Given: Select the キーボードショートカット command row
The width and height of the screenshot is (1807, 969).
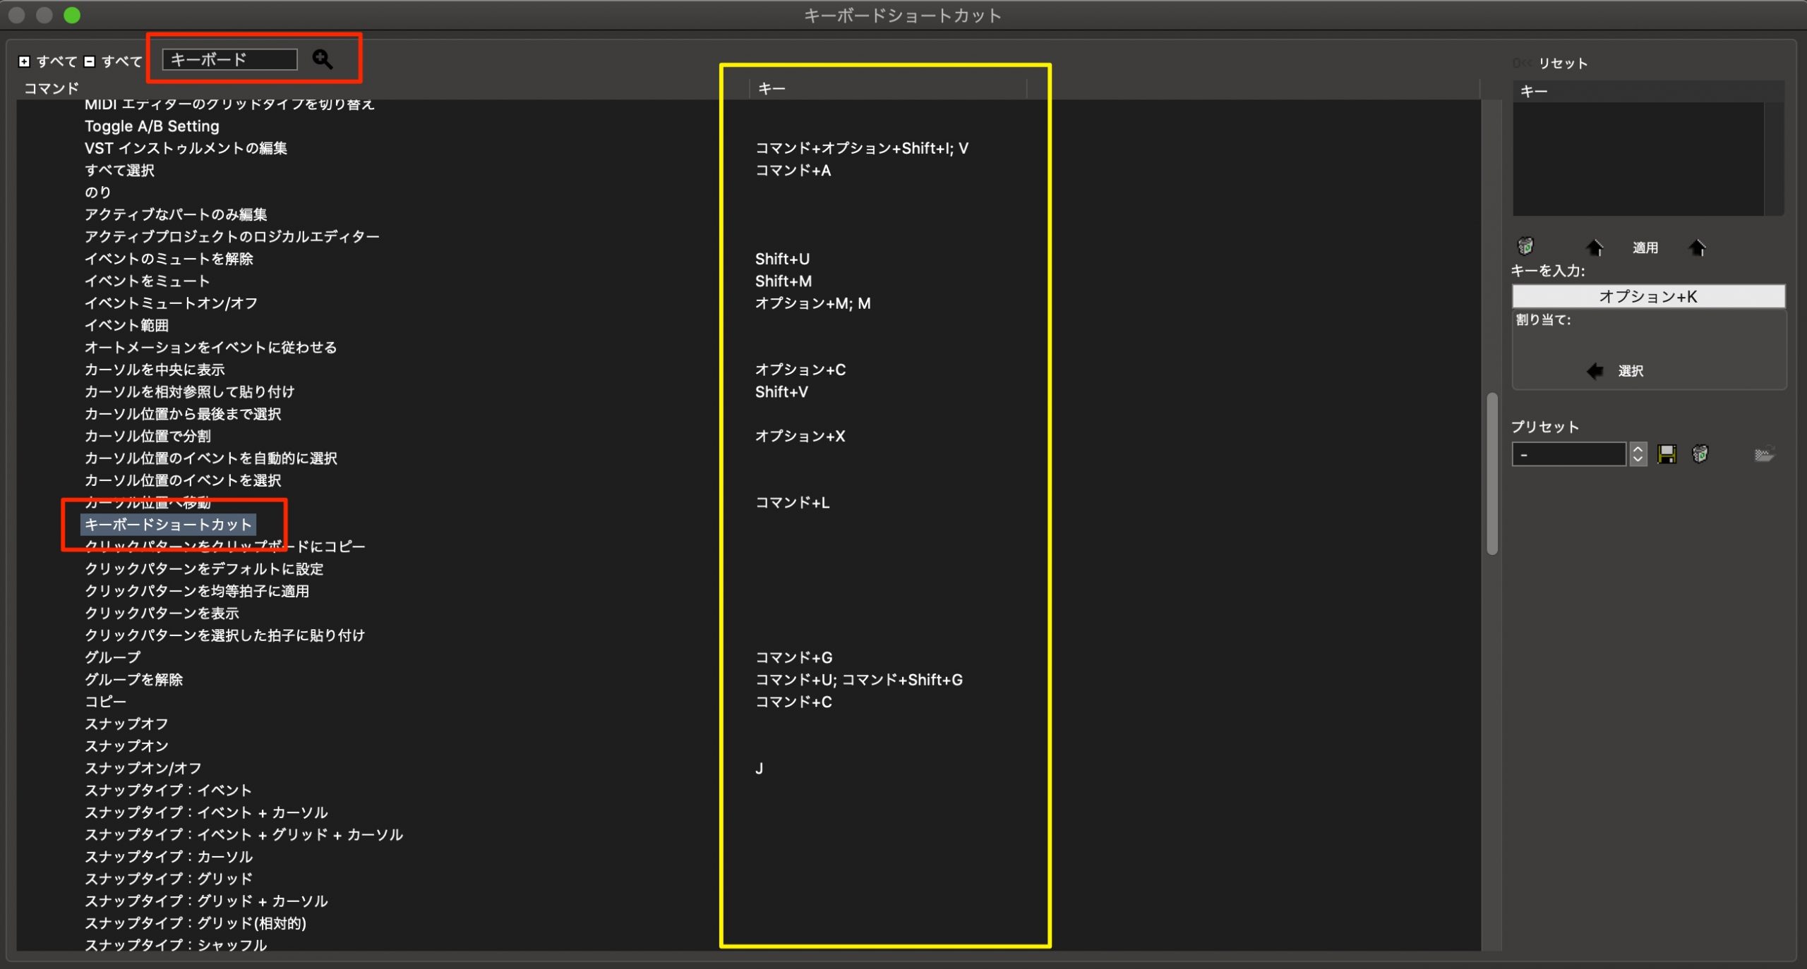Looking at the screenshot, I should point(168,525).
